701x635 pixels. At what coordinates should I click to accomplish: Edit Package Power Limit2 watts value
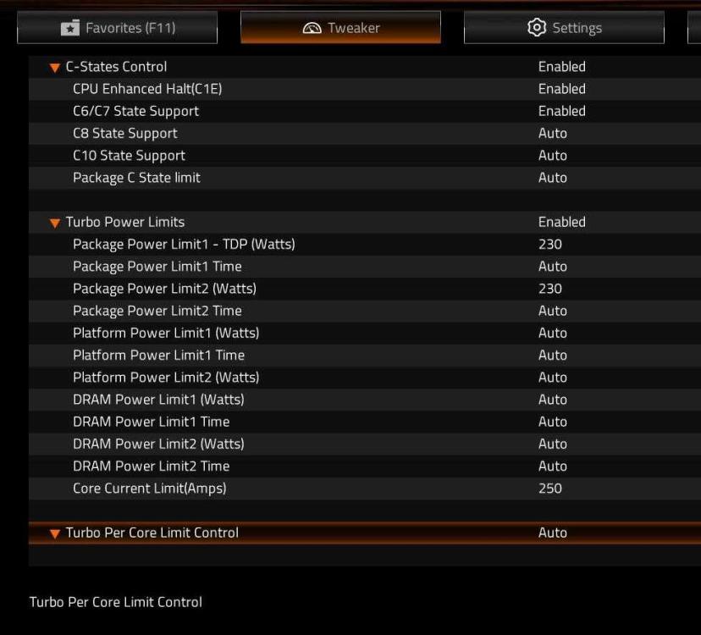tap(549, 289)
